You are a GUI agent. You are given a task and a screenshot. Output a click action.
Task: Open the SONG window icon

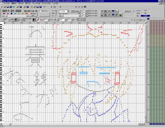(x=102, y=11)
